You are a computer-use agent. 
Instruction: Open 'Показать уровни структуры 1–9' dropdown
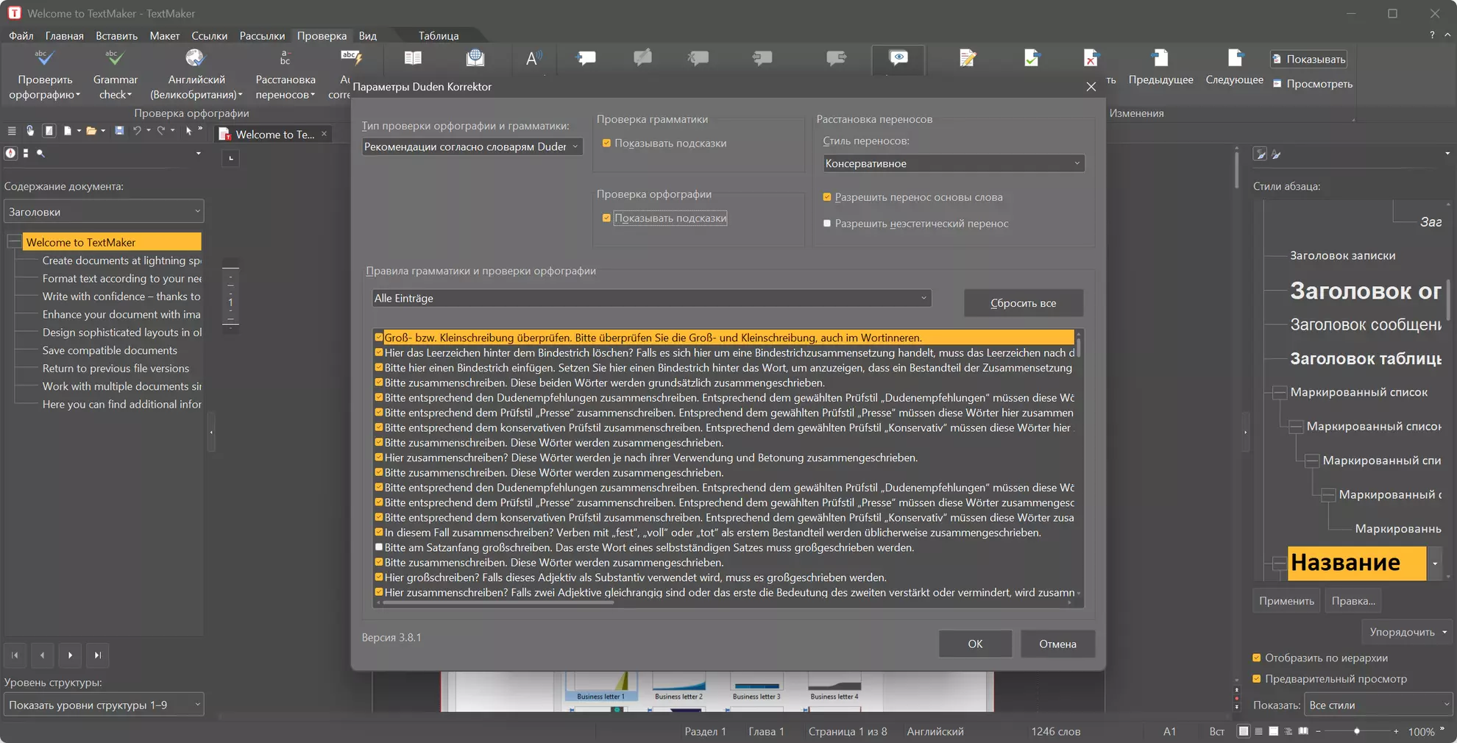[x=104, y=705]
